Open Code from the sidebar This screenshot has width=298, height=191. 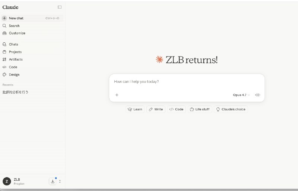(x=13, y=67)
